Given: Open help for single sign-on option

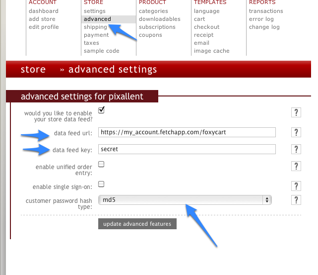Looking at the screenshot, I should coord(296,186).
